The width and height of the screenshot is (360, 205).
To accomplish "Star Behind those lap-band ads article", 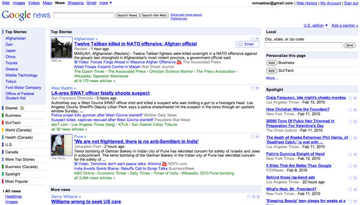I will (x=350, y=177).
